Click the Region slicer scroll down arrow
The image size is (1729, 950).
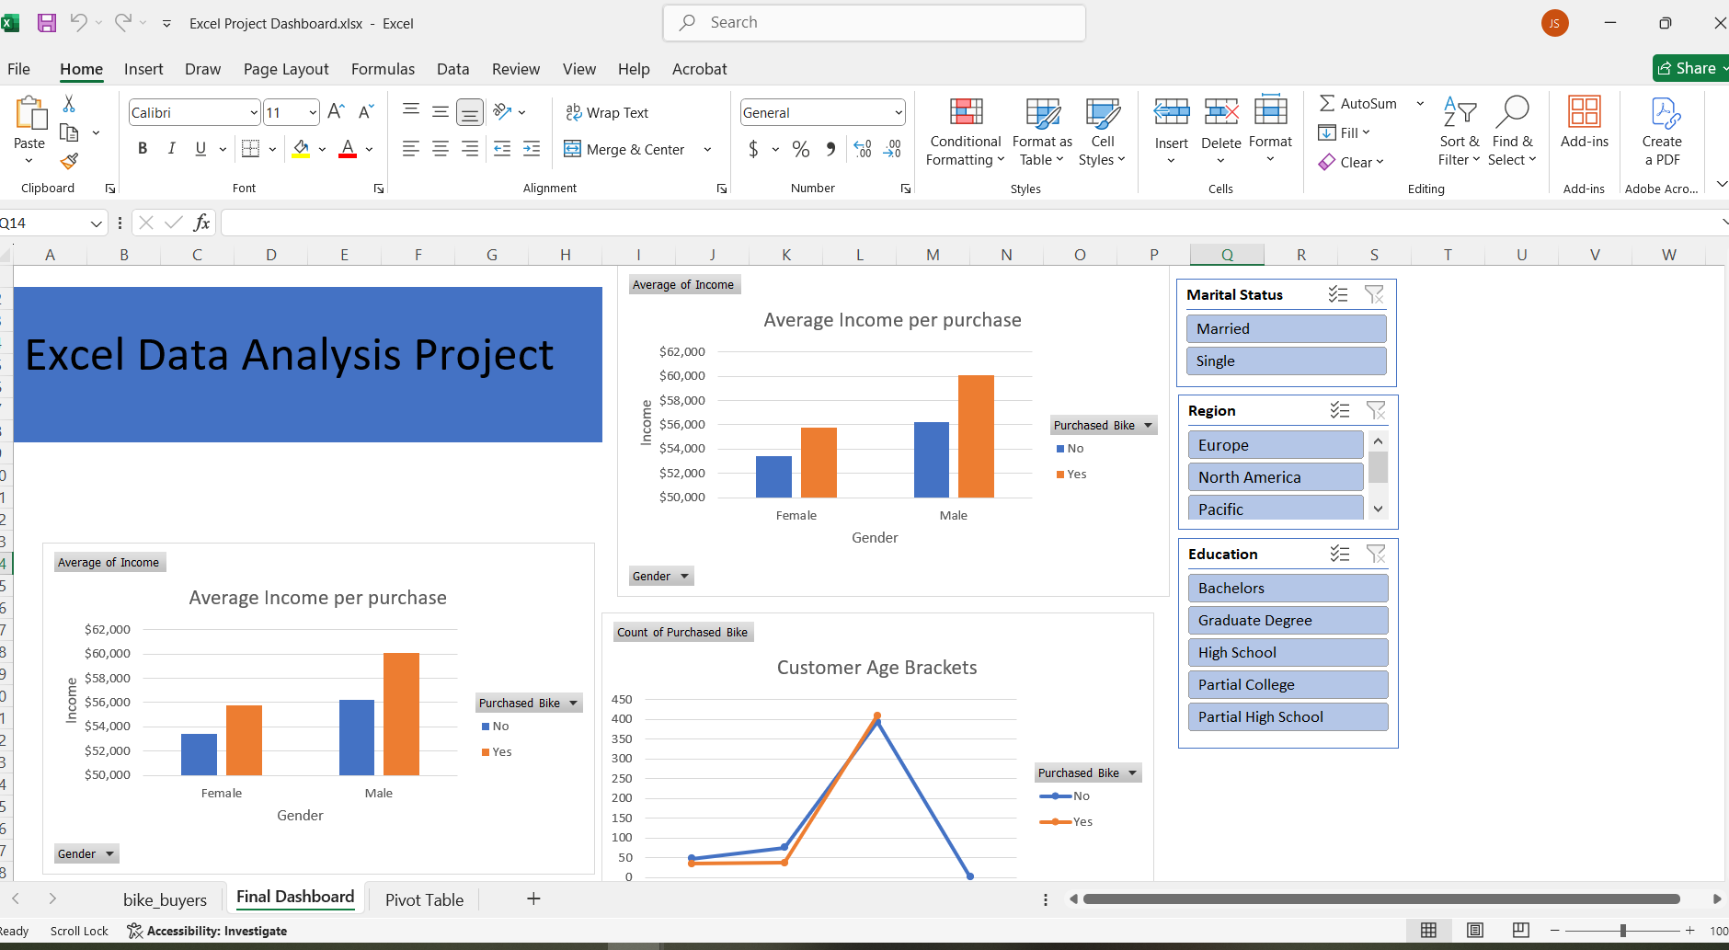point(1378,509)
